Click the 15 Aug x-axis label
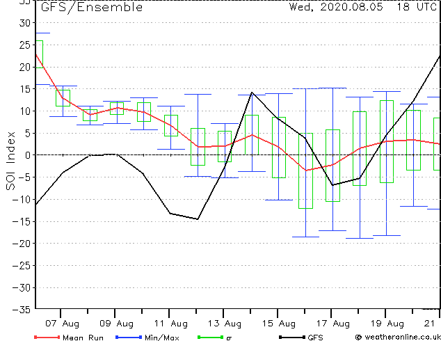Image resolution: width=441 pixels, height=341 pixels. [279, 324]
